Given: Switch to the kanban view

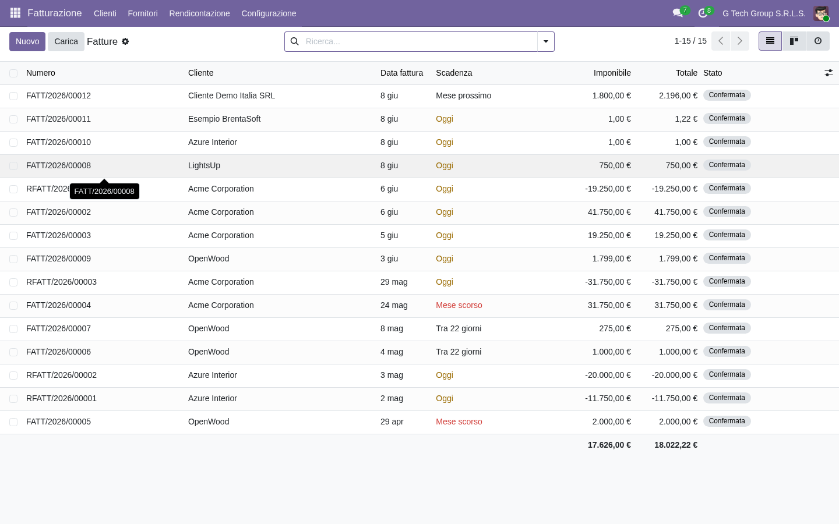Looking at the screenshot, I should 794,41.
